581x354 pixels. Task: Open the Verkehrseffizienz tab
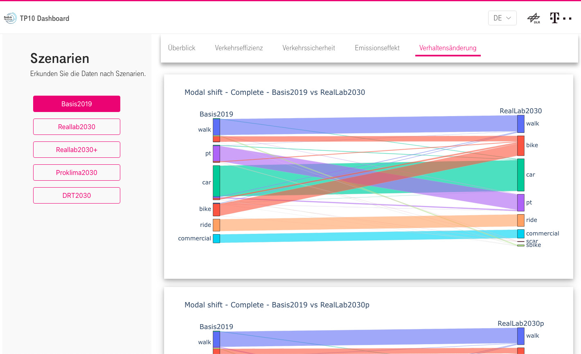click(239, 48)
